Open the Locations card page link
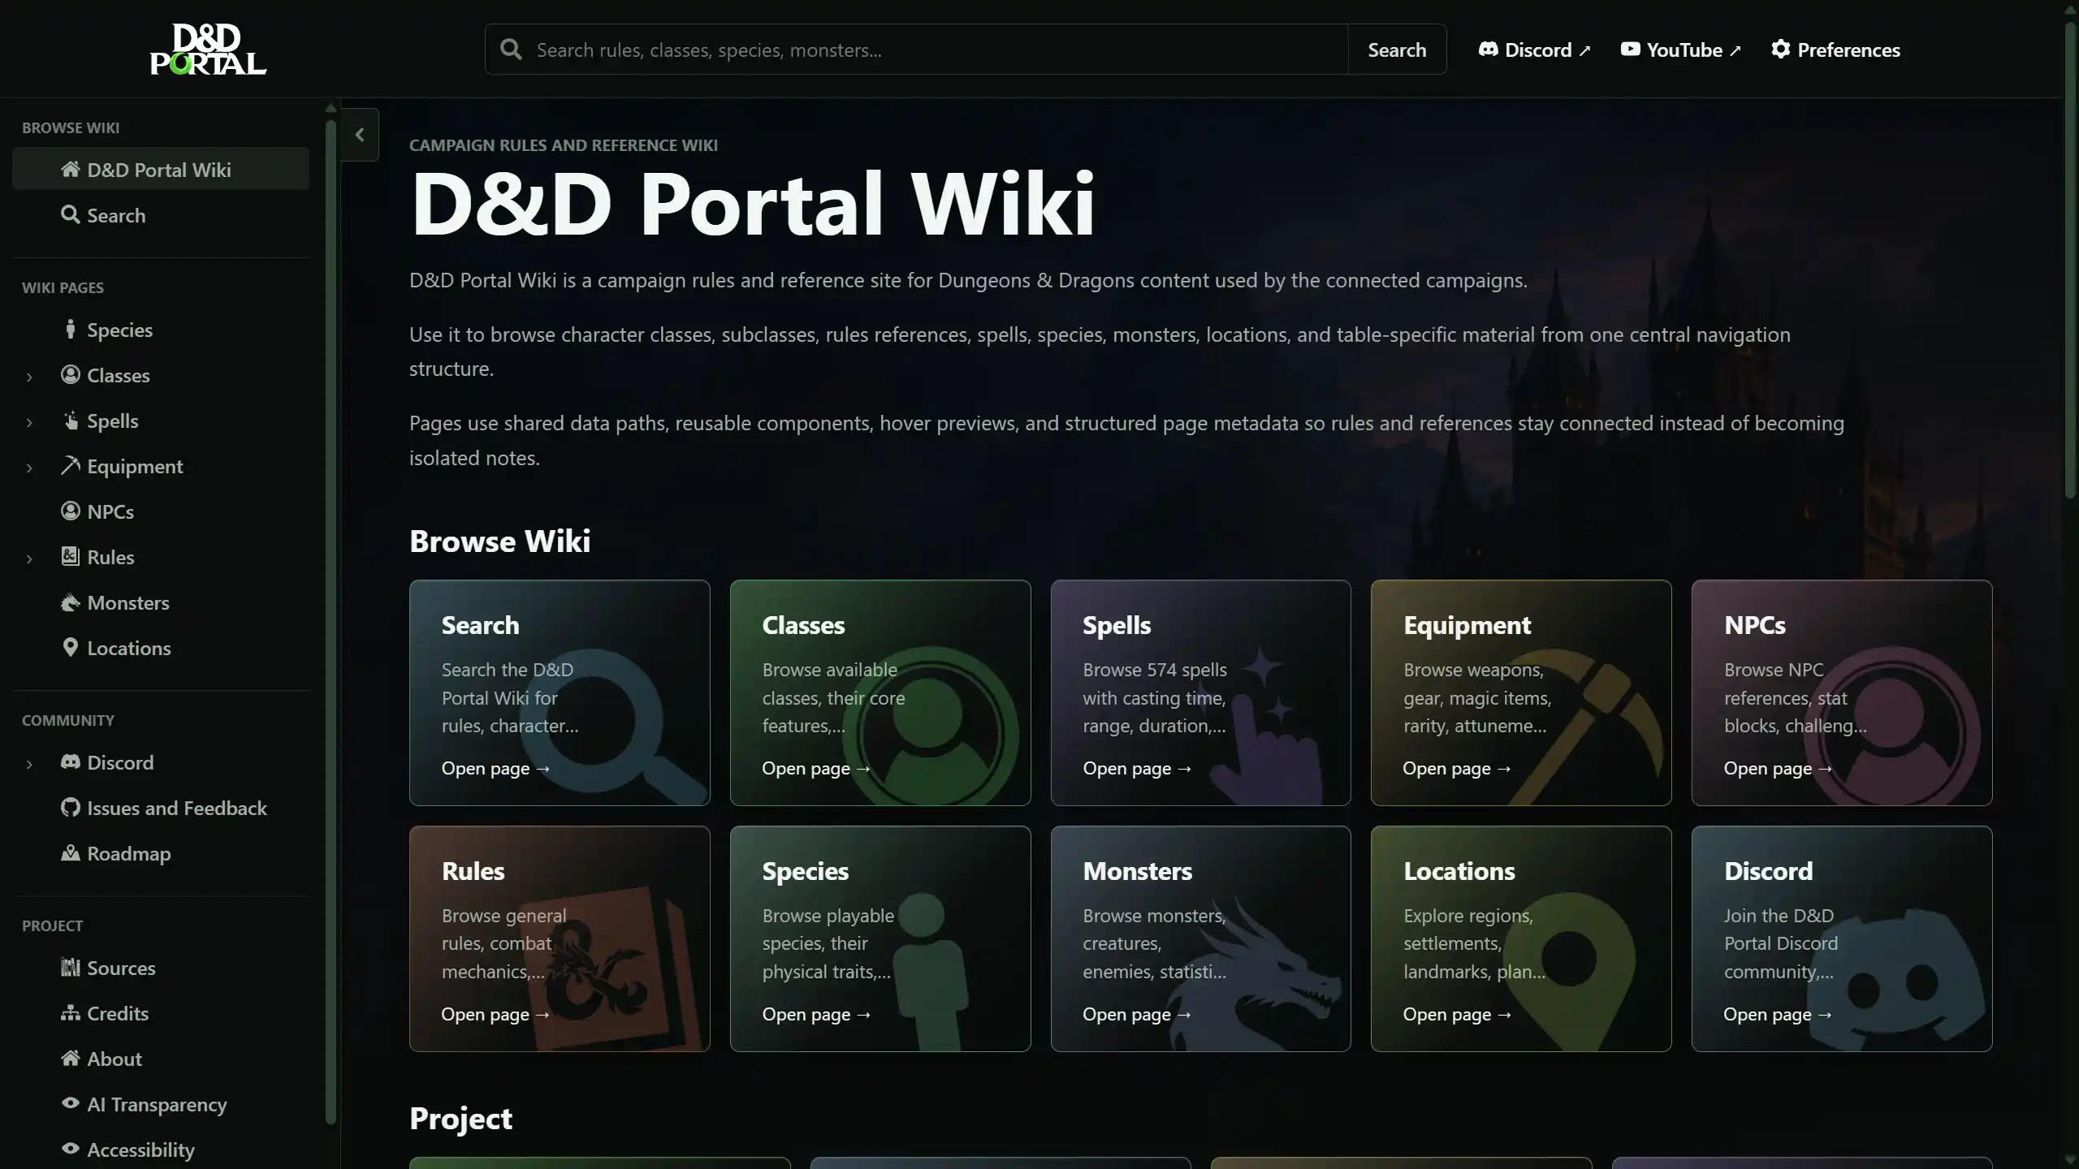 point(1457,1014)
